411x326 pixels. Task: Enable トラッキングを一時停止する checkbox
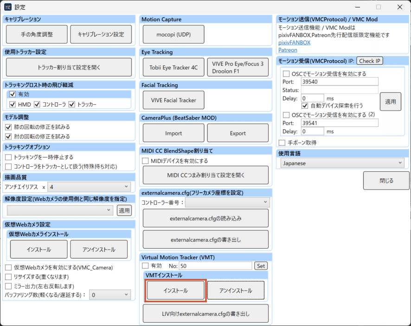point(8,157)
